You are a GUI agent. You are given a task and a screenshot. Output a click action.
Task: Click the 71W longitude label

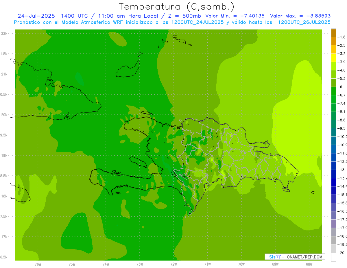tap(207, 264)
